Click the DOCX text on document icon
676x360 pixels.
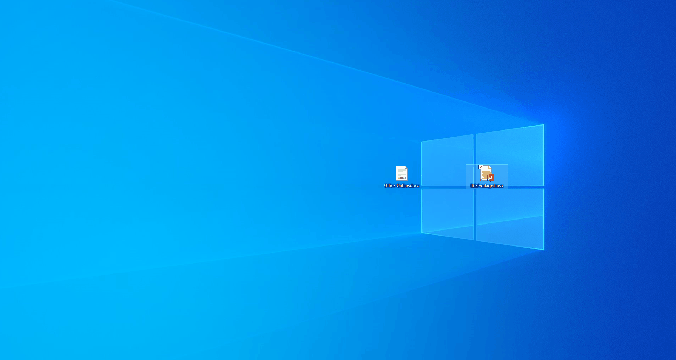402,178
